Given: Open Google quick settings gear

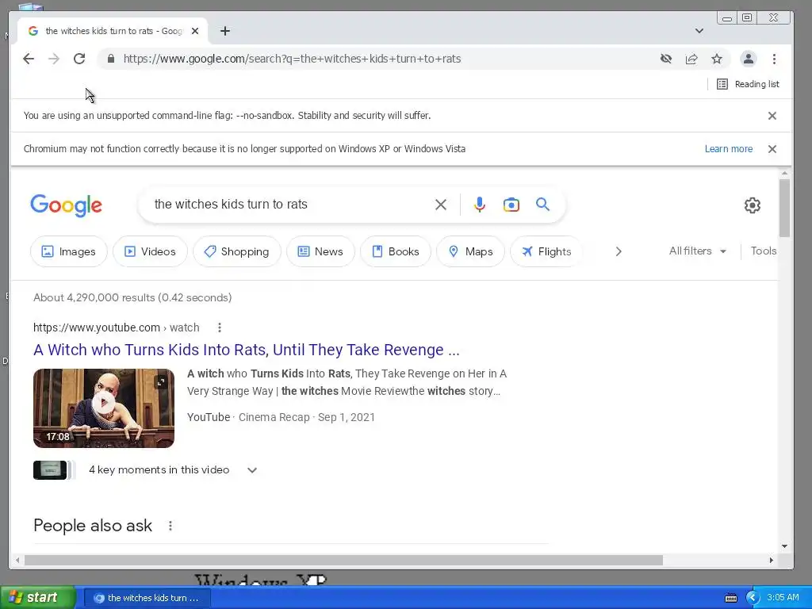Looking at the screenshot, I should point(752,205).
